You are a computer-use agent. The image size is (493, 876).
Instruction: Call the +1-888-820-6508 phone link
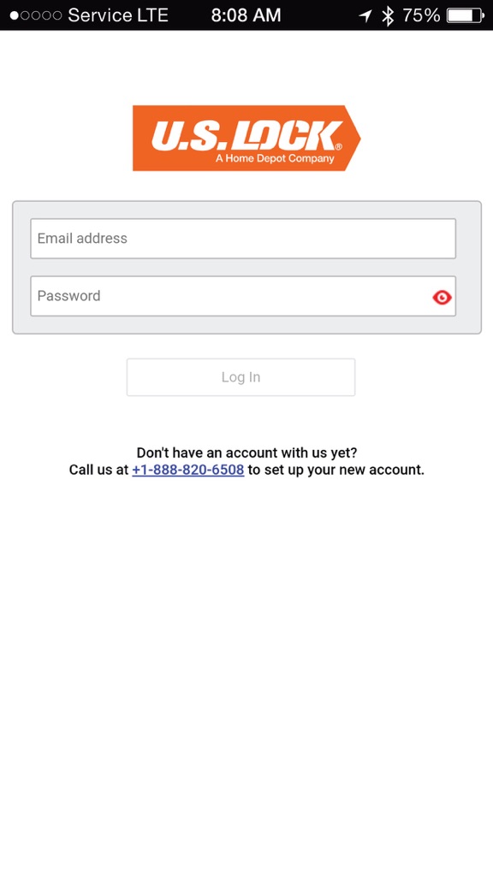187,470
